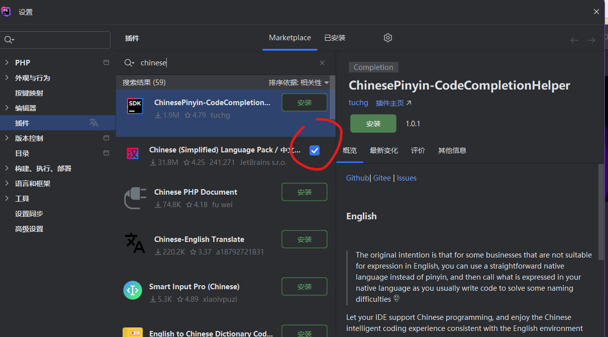Click the description pane scrollbar

(x=601, y=211)
